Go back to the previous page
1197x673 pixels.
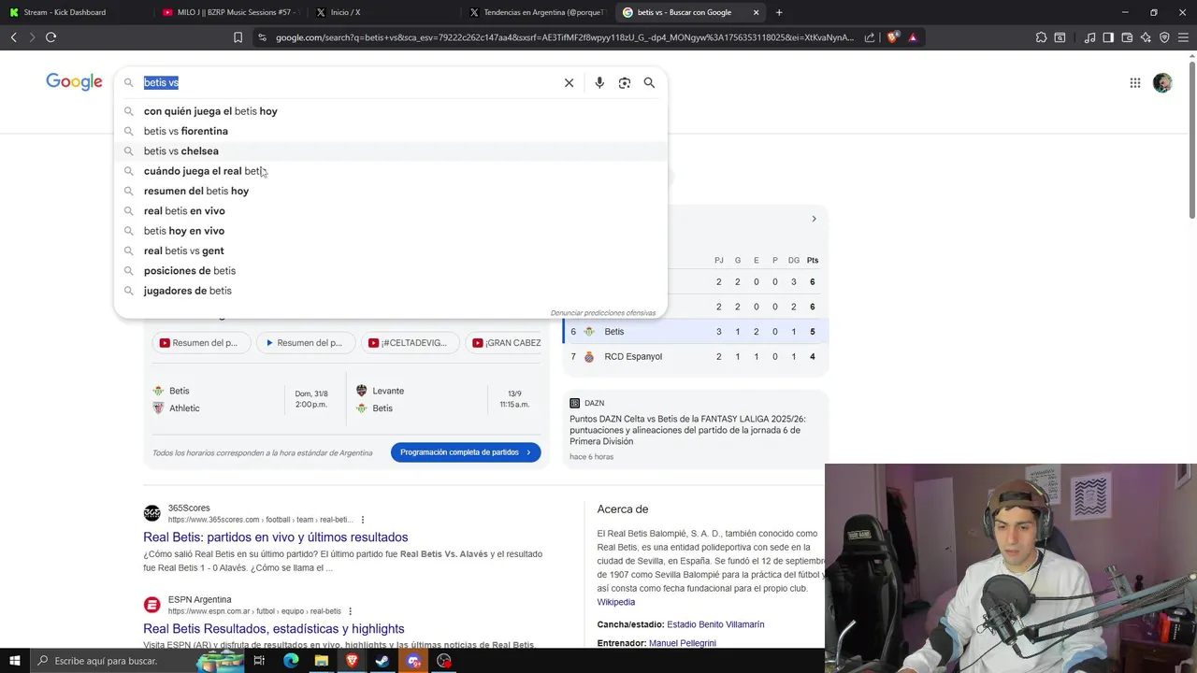pyautogui.click(x=13, y=37)
